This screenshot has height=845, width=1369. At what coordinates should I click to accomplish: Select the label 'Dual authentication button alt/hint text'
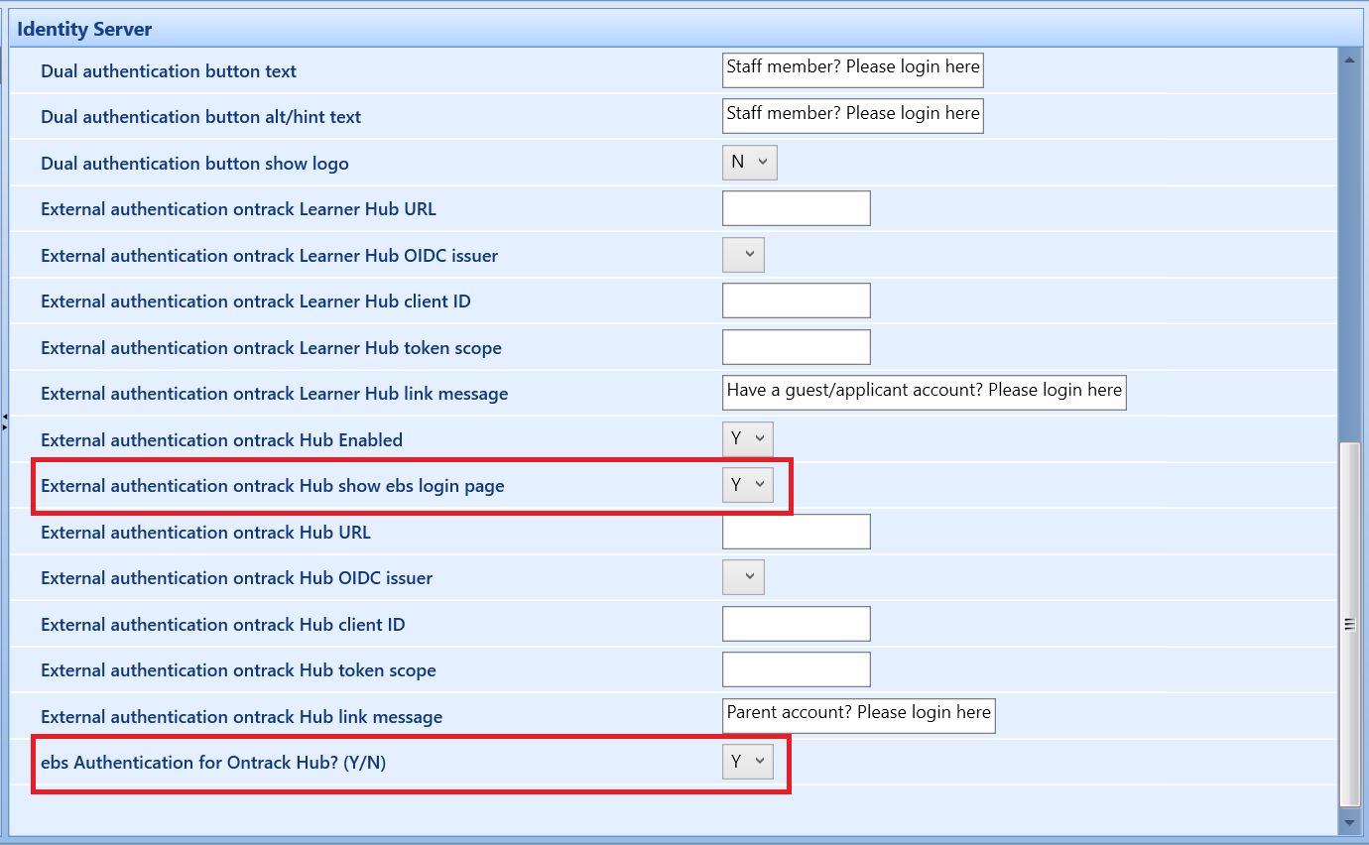click(201, 117)
